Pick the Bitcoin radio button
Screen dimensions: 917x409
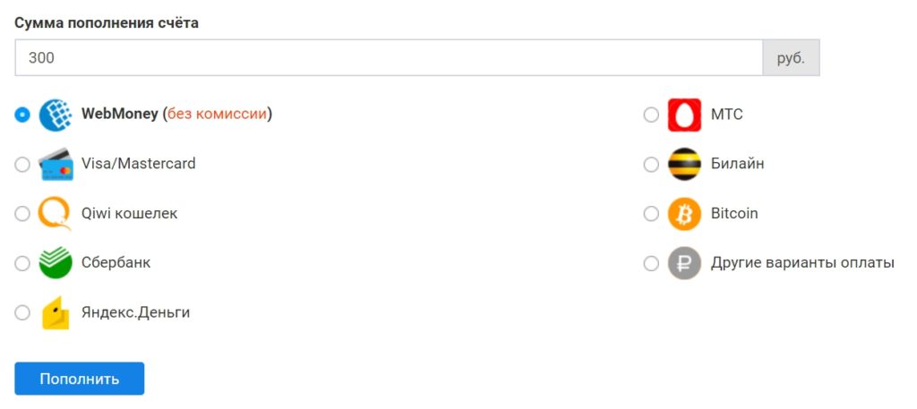pyautogui.click(x=651, y=214)
